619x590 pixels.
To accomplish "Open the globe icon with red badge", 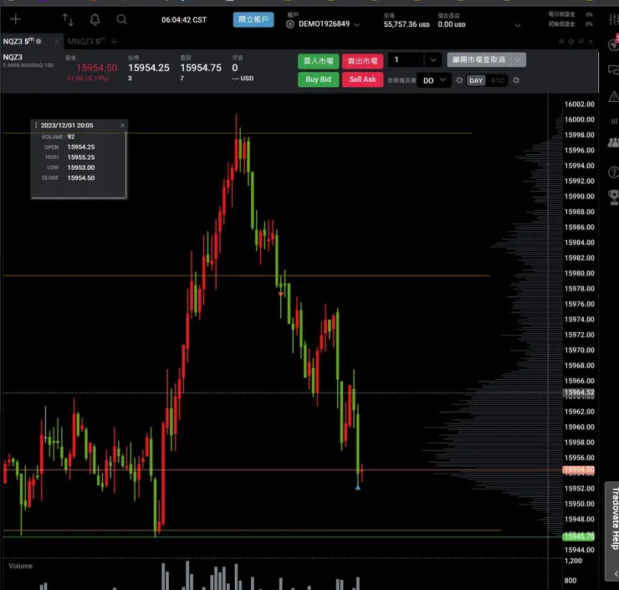I will 613,44.
